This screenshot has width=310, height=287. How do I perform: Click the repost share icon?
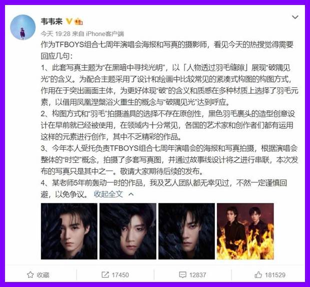[105, 275]
